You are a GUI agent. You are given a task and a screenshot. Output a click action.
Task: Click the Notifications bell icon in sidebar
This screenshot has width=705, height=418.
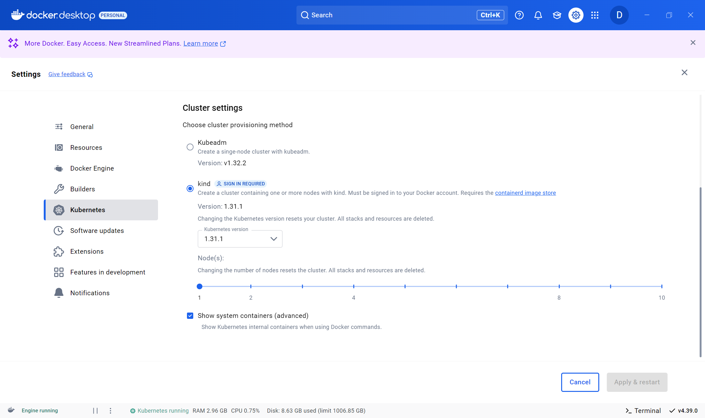click(x=59, y=293)
